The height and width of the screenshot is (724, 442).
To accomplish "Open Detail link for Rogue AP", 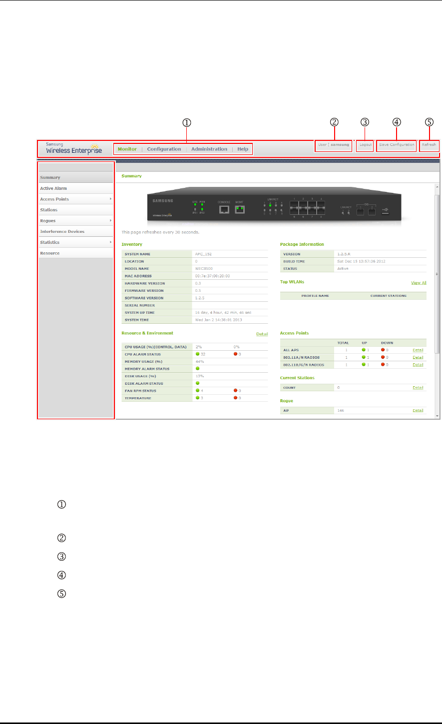I will [418, 411].
